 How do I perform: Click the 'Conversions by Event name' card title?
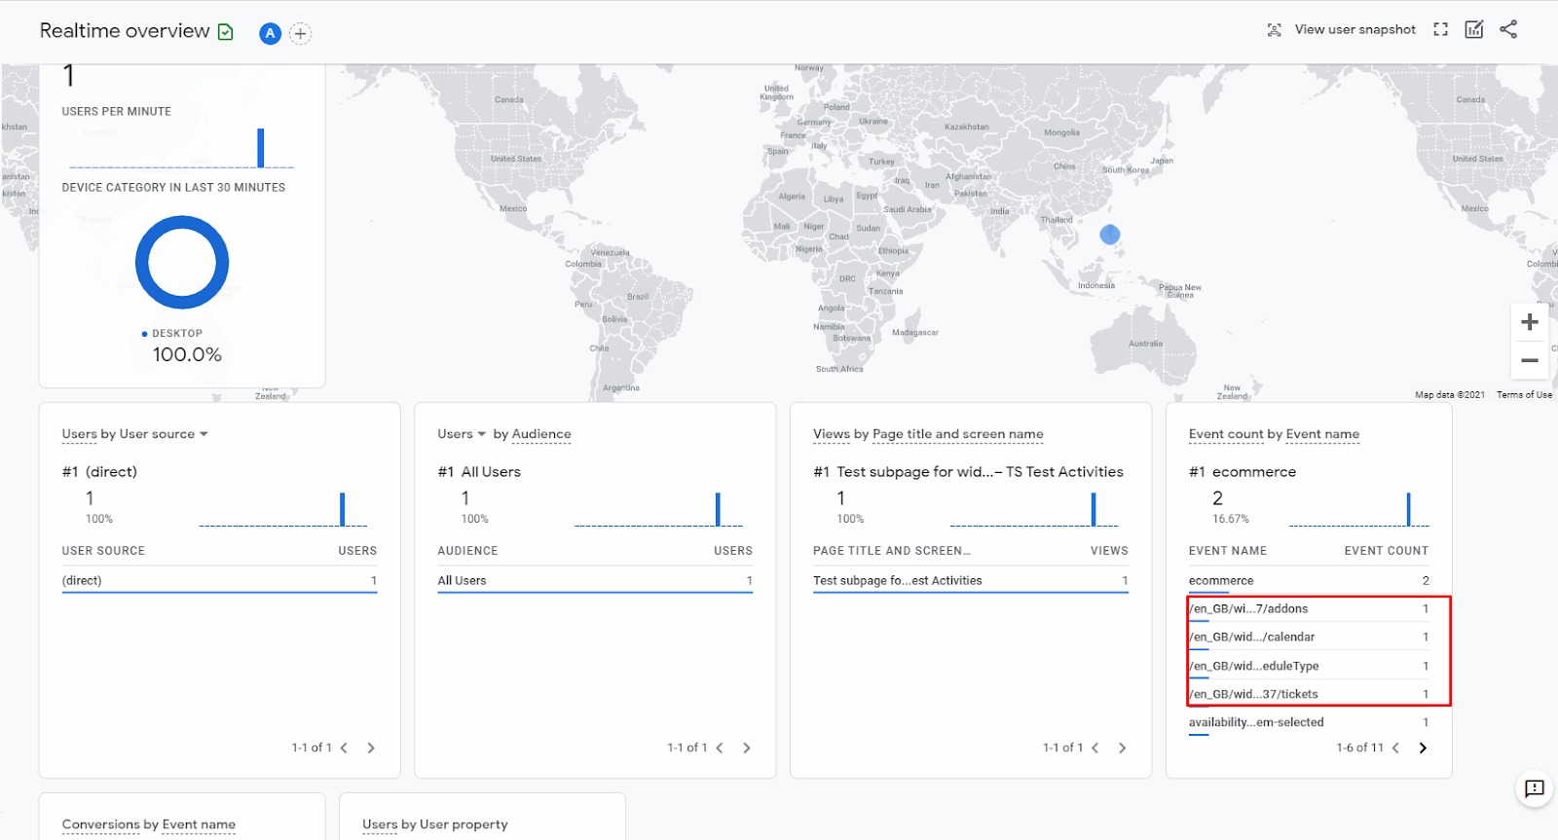[149, 824]
